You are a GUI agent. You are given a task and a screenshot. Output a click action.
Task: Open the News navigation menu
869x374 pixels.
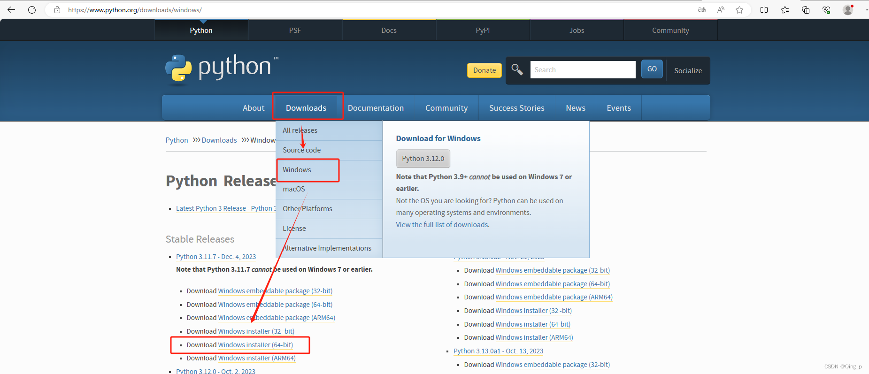[x=576, y=108]
